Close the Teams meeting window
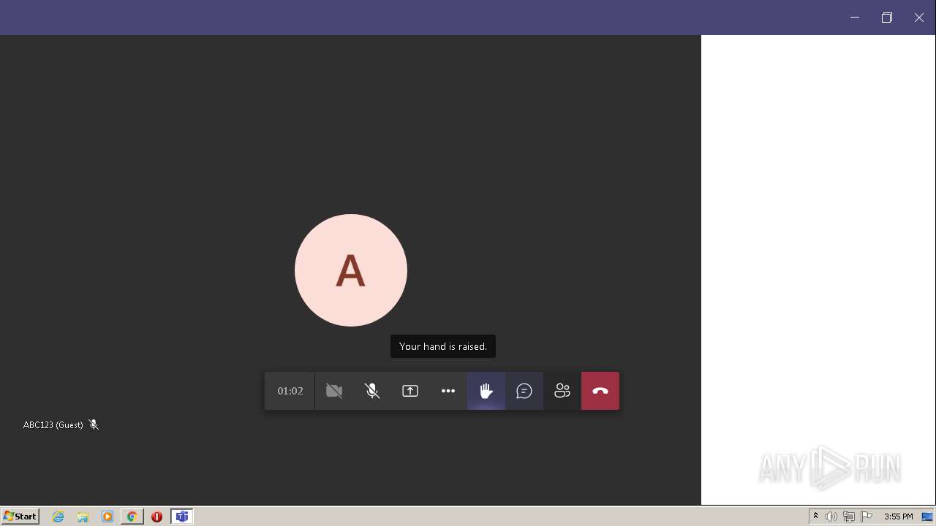 click(919, 18)
